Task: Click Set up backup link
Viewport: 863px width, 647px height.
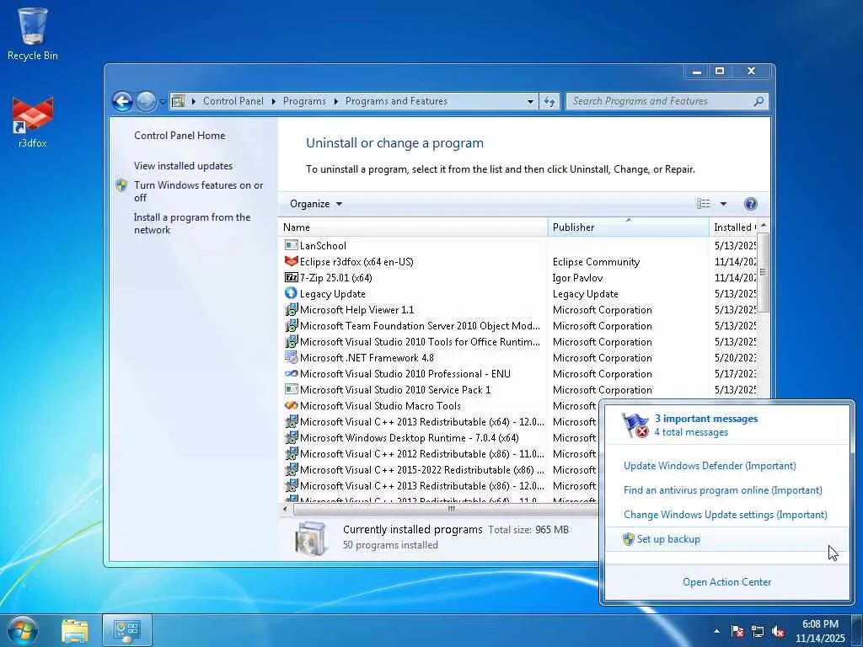Action: (668, 539)
